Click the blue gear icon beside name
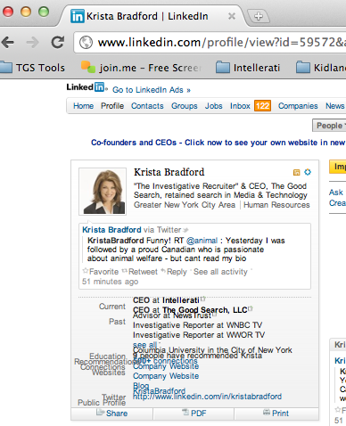This screenshot has width=346, height=426. tap(308, 172)
